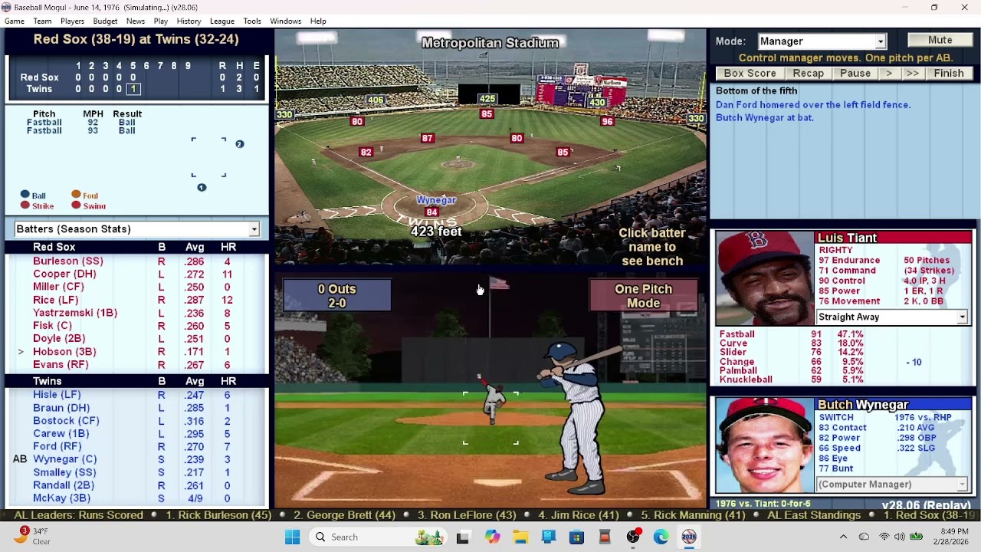981x552 pixels.
Task: Click the Recap button
Action: tap(808, 73)
